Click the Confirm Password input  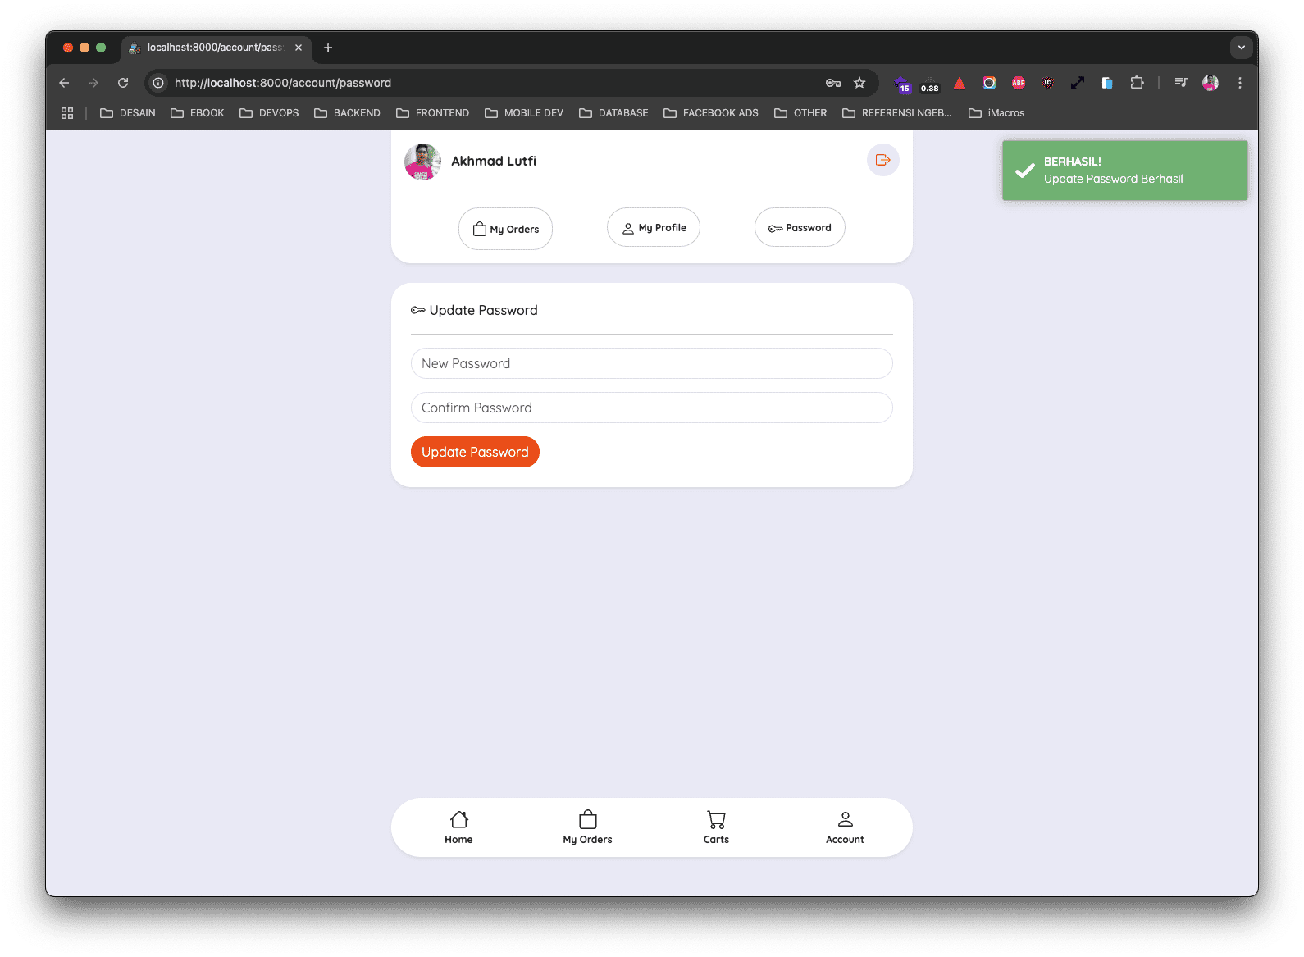[x=651, y=408]
